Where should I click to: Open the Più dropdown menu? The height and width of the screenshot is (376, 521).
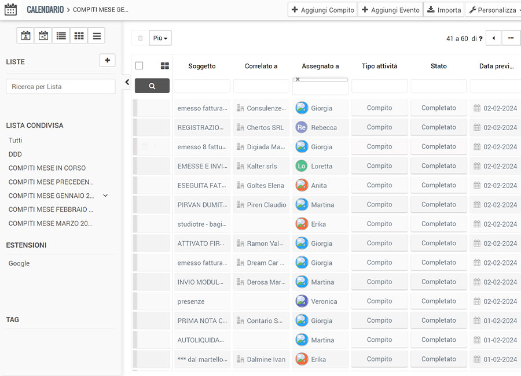[160, 38]
